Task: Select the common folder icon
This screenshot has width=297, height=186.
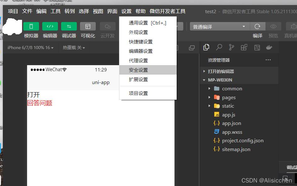Action: [217, 88]
